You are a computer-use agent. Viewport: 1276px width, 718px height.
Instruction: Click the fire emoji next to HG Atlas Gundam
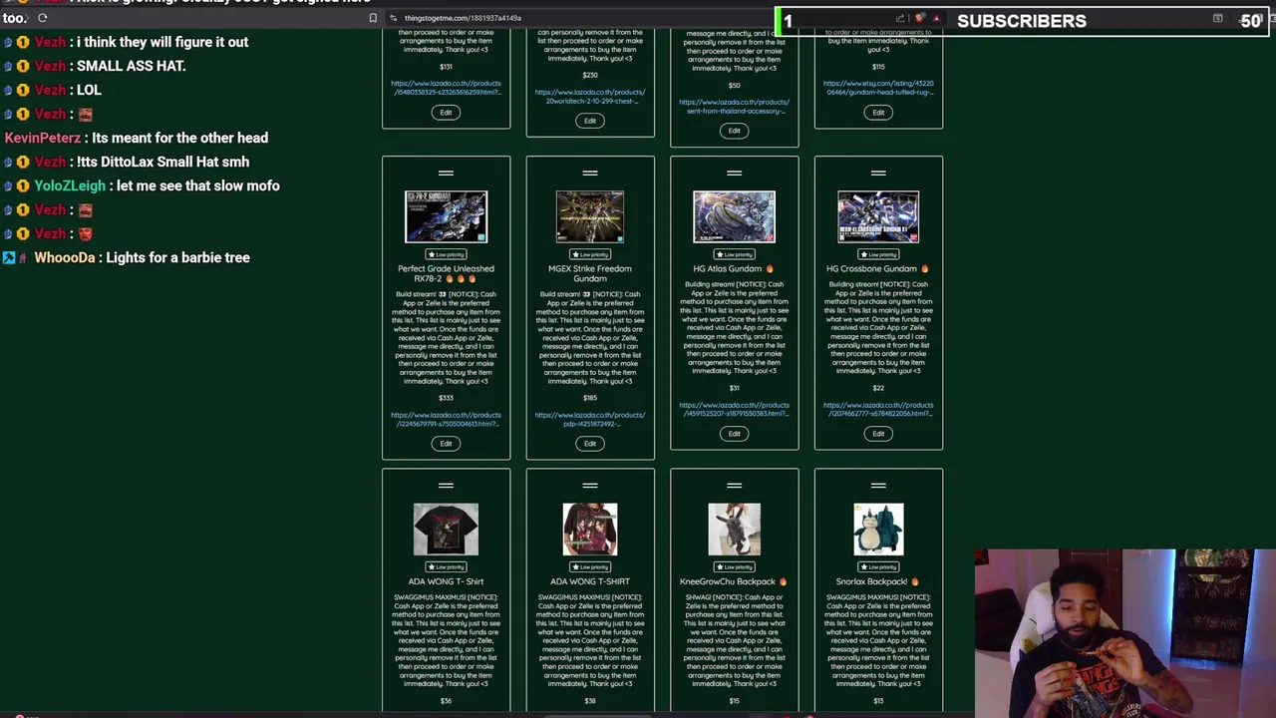click(x=769, y=268)
